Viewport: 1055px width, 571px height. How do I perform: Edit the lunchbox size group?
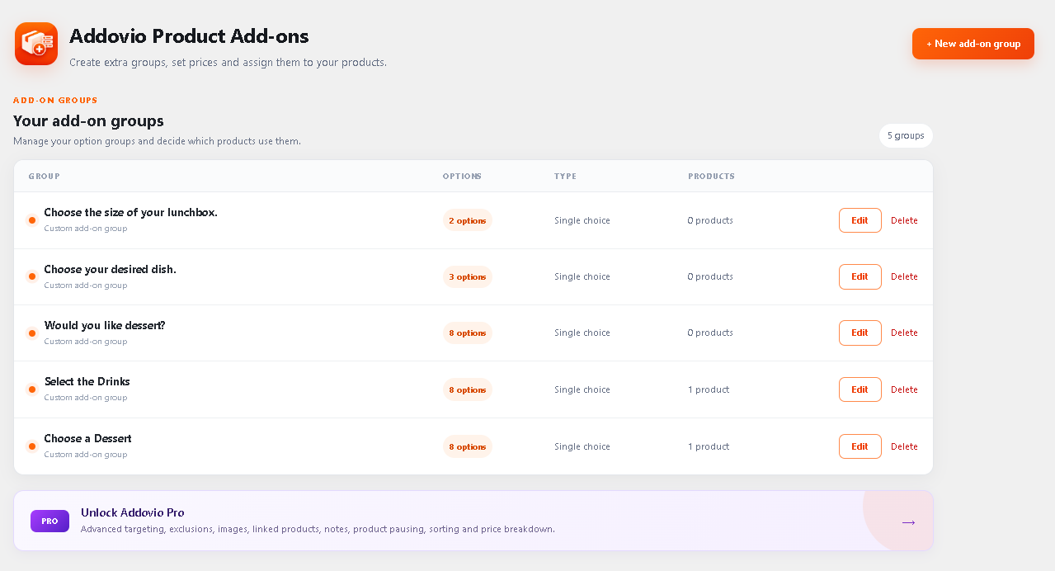pyautogui.click(x=860, y=220)
